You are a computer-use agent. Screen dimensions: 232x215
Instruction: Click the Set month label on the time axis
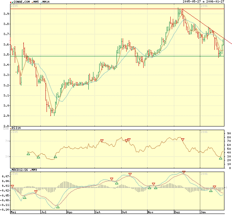[x=98, y=212]
